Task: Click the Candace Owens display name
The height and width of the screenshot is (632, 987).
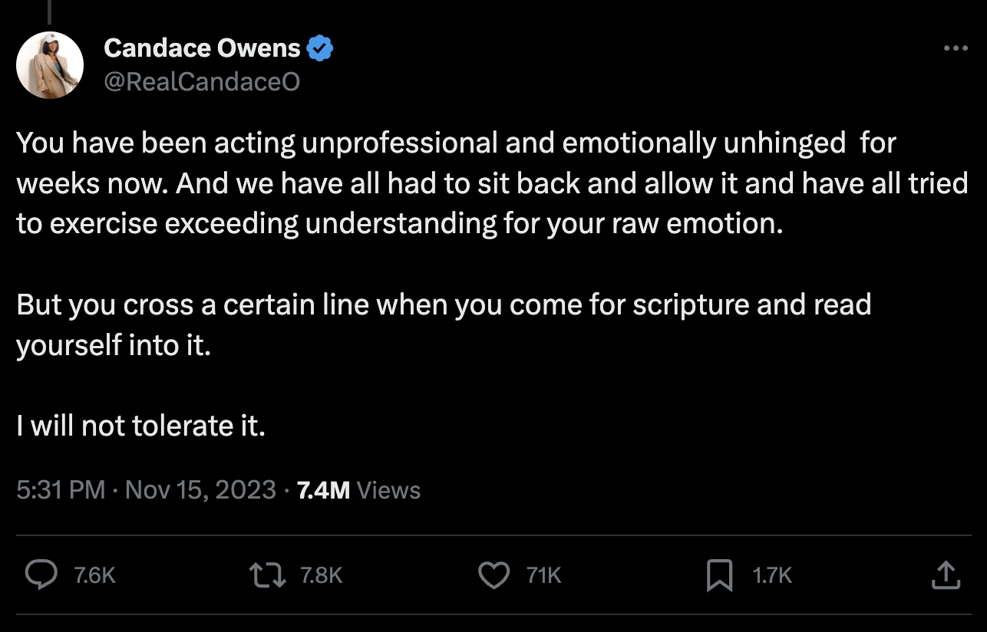Action: pyautogui.click(x=202, y=48)
